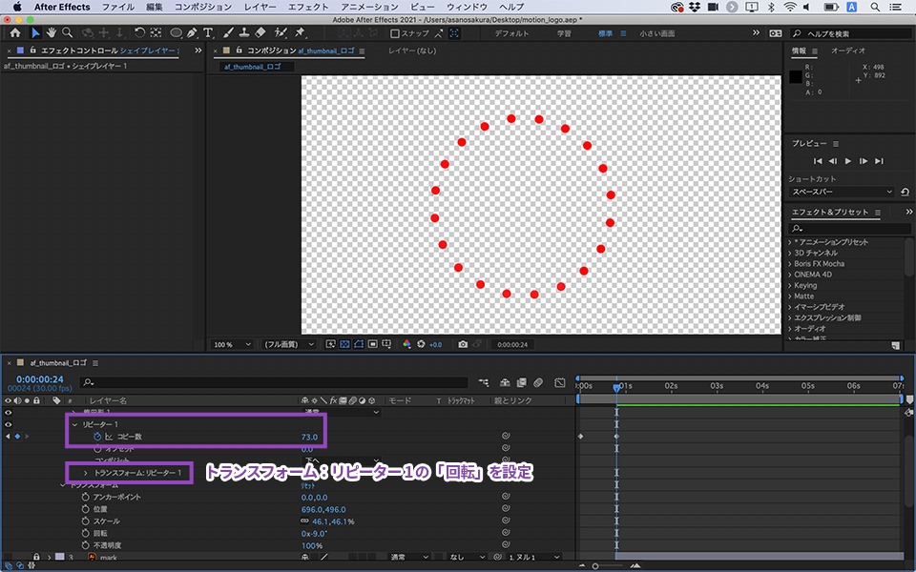Viewport: 916px width, 572px height.
Task: Expand the 3D チャンネル effects category
Action: tap(790, 253)
